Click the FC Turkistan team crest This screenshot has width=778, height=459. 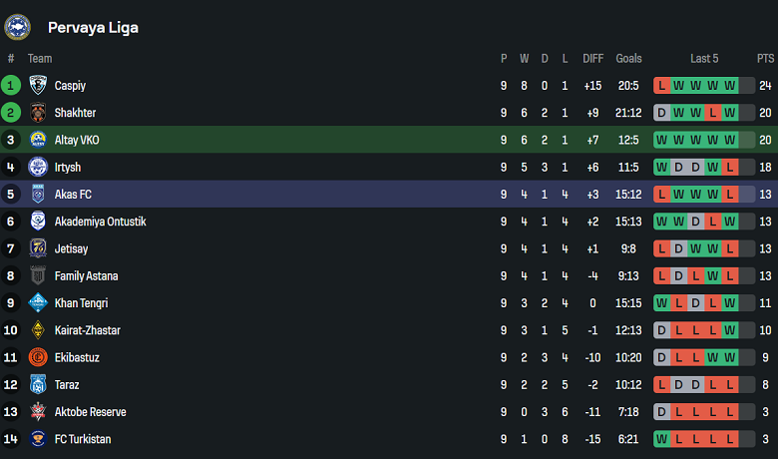[x=38, y=439]
